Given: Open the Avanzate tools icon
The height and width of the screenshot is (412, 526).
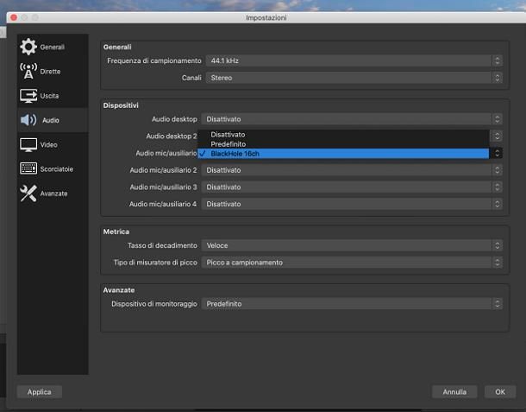Looking at the screenshot, I should (28, 193).
